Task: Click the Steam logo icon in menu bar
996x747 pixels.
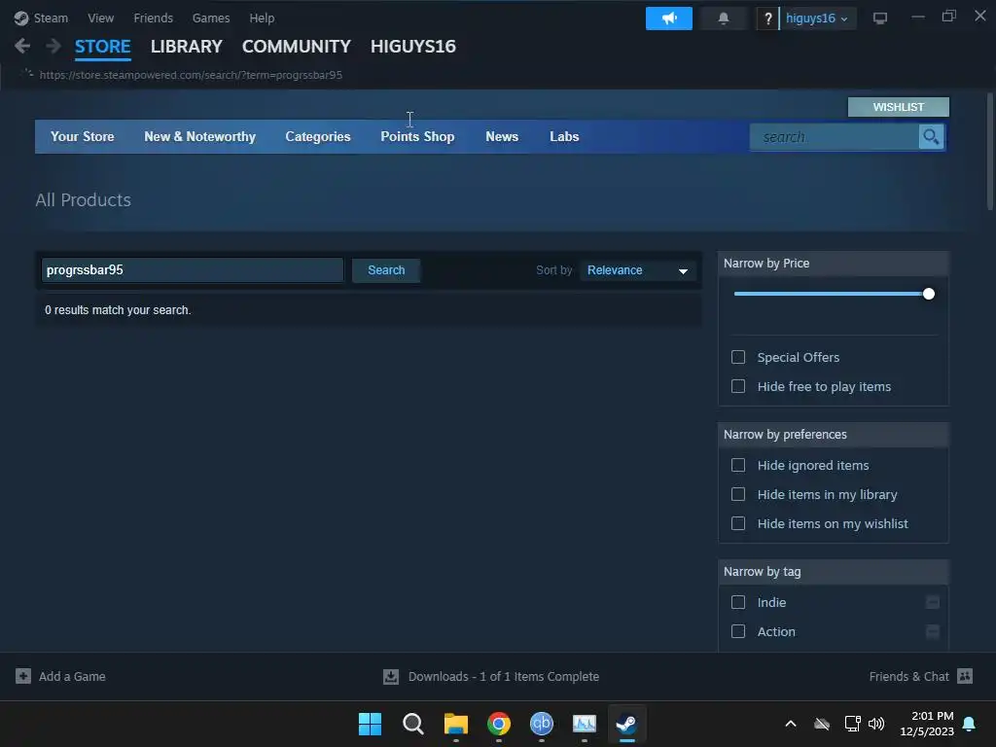Action: pos(21,18)
